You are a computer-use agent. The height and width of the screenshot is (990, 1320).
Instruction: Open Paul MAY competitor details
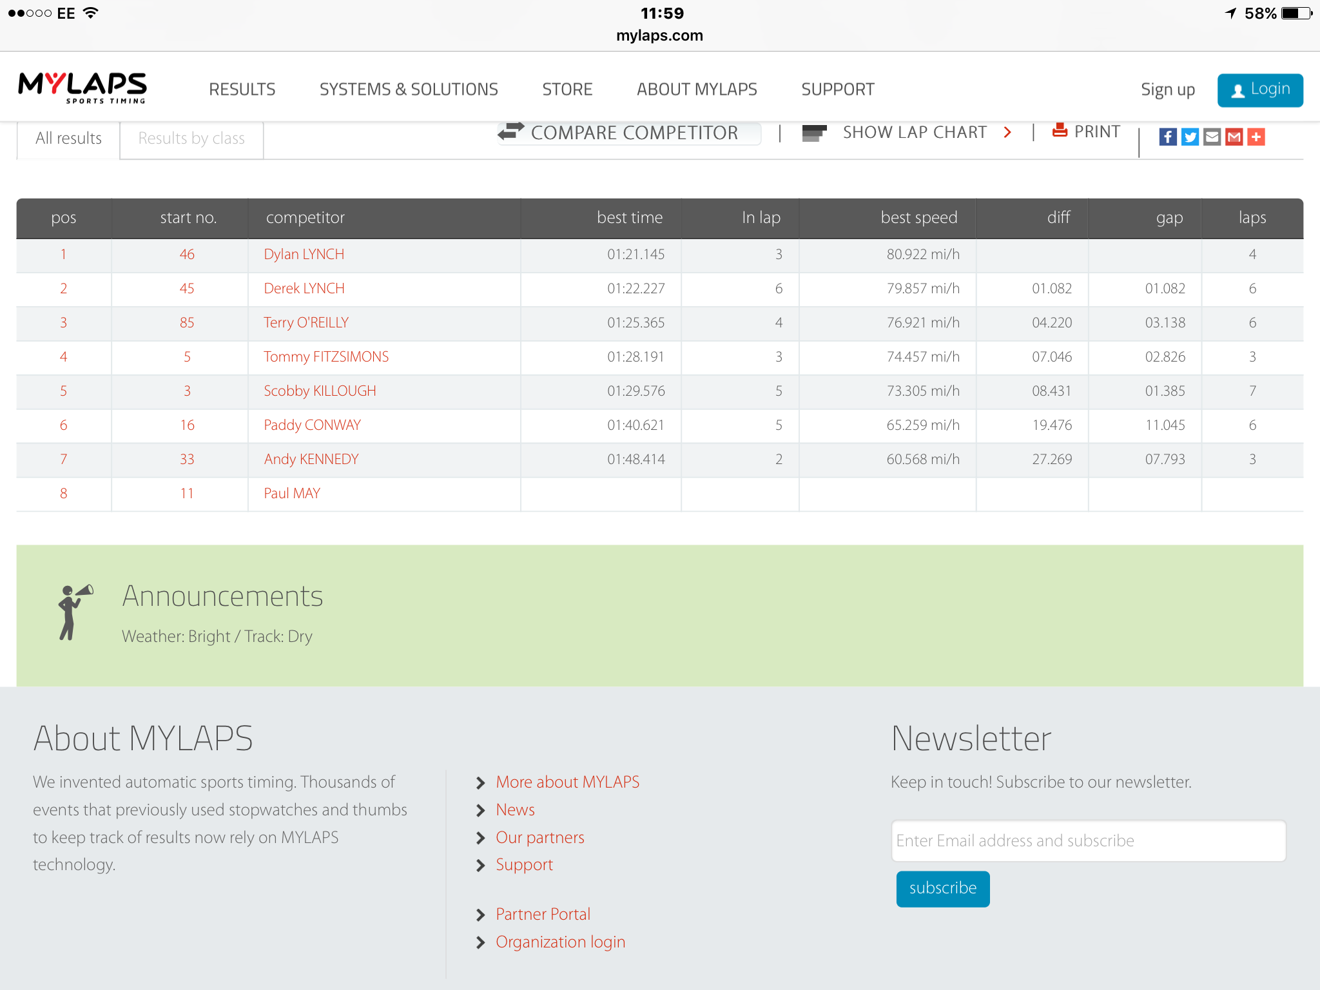click(292, 493)
